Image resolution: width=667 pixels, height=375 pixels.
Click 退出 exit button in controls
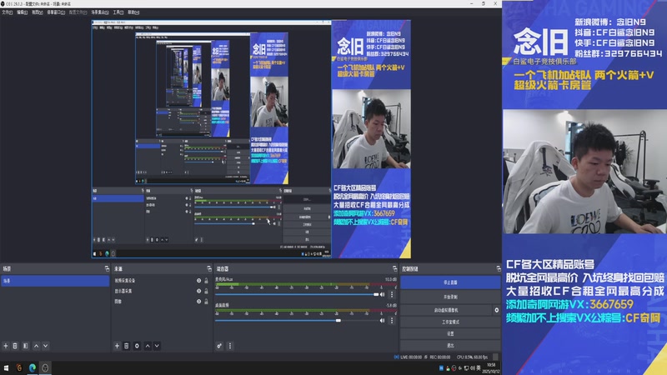[x=450, y=345]
